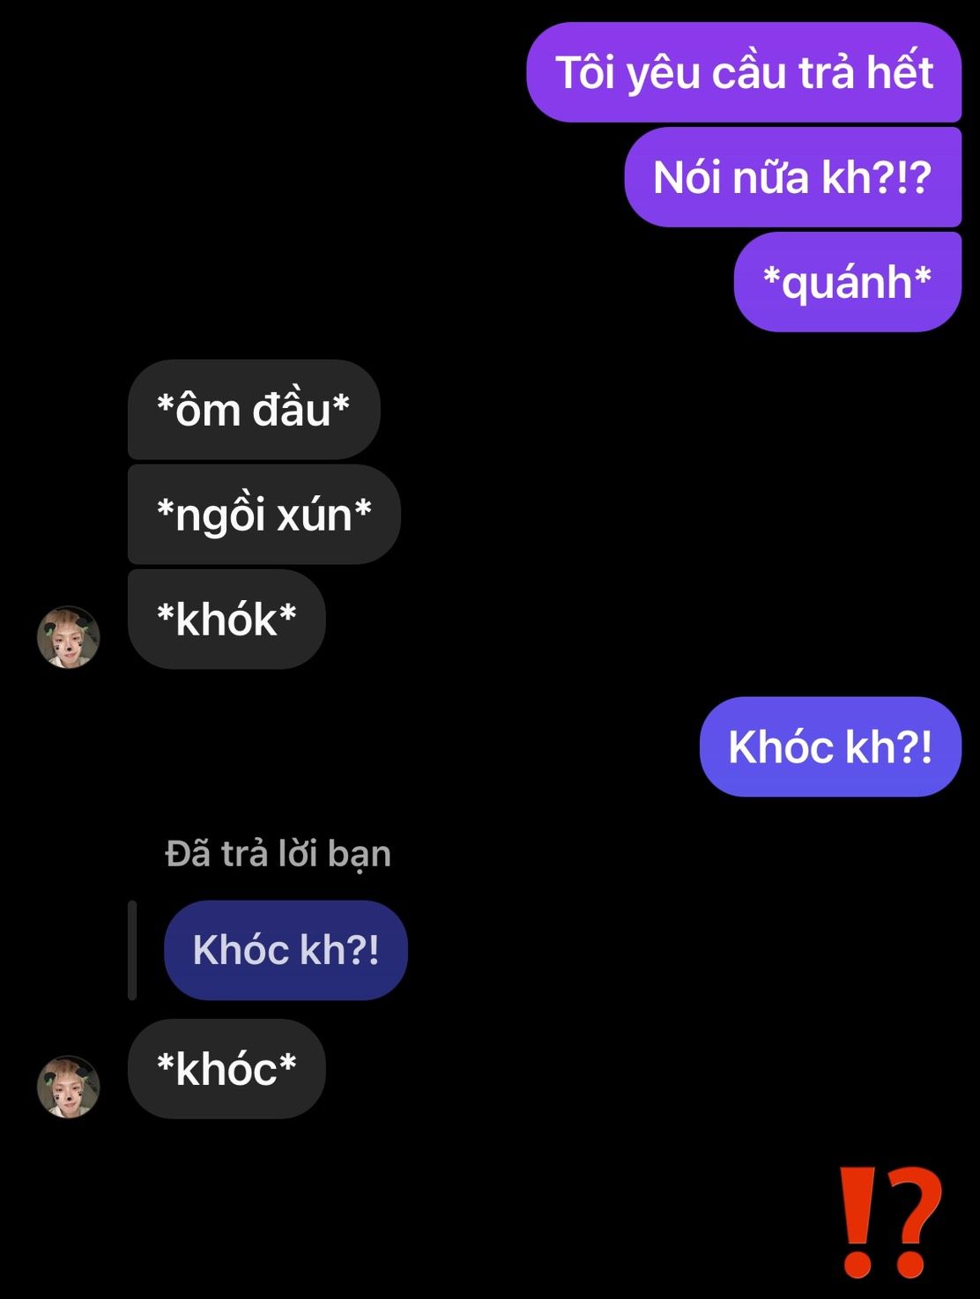Open sender profile via avatar beside *khók*

click(68, 637)
